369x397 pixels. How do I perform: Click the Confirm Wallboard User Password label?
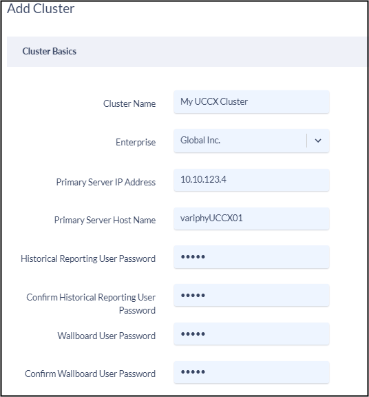click(90, 374)
